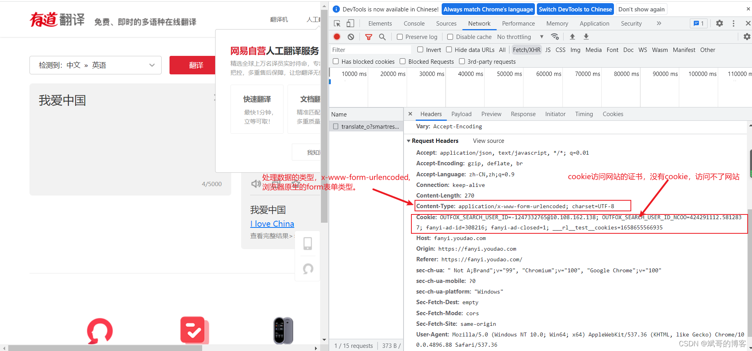This screenshot has width=752, height=351.
Task: Open network settings gear icon
Action: coord(746,37)
